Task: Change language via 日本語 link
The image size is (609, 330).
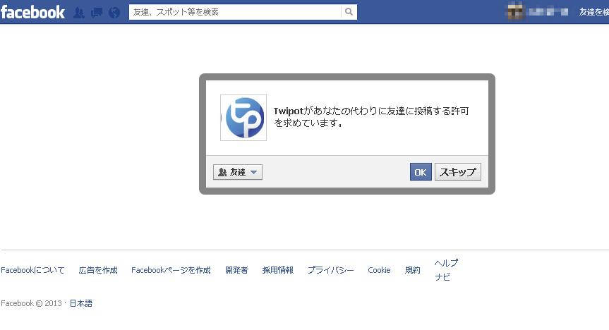Action: [80, 303]
